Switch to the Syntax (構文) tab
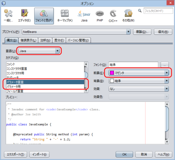The image size is (175, 160). (x=12, y=40)
